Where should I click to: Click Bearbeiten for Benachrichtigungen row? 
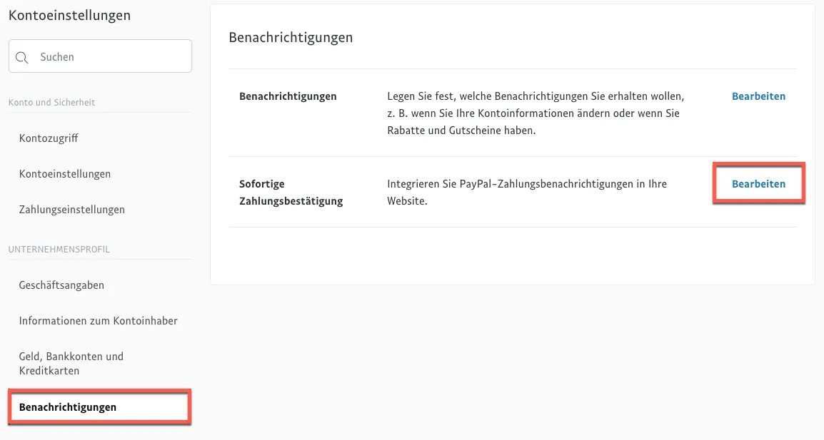(758, 96)
